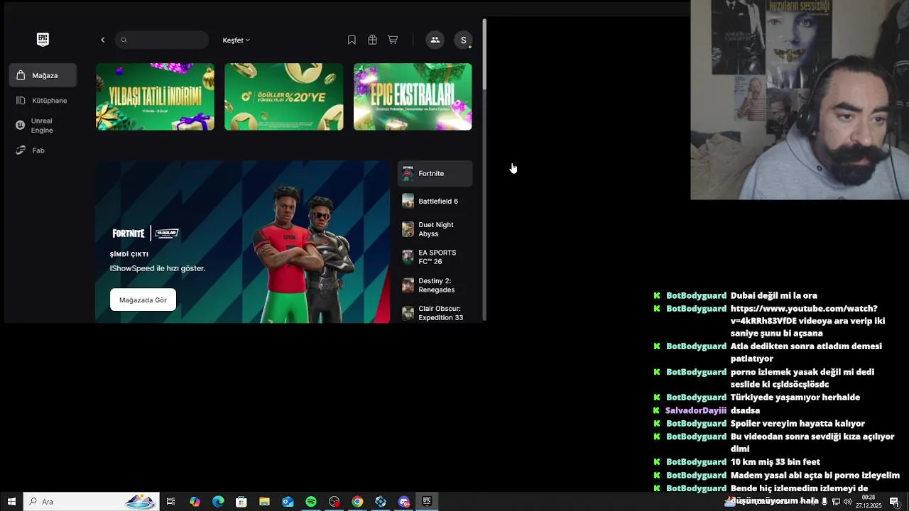Open the wishlist bookmark icon
The width and height of the screenshot is (909, 511).
[x=352, y=40]
